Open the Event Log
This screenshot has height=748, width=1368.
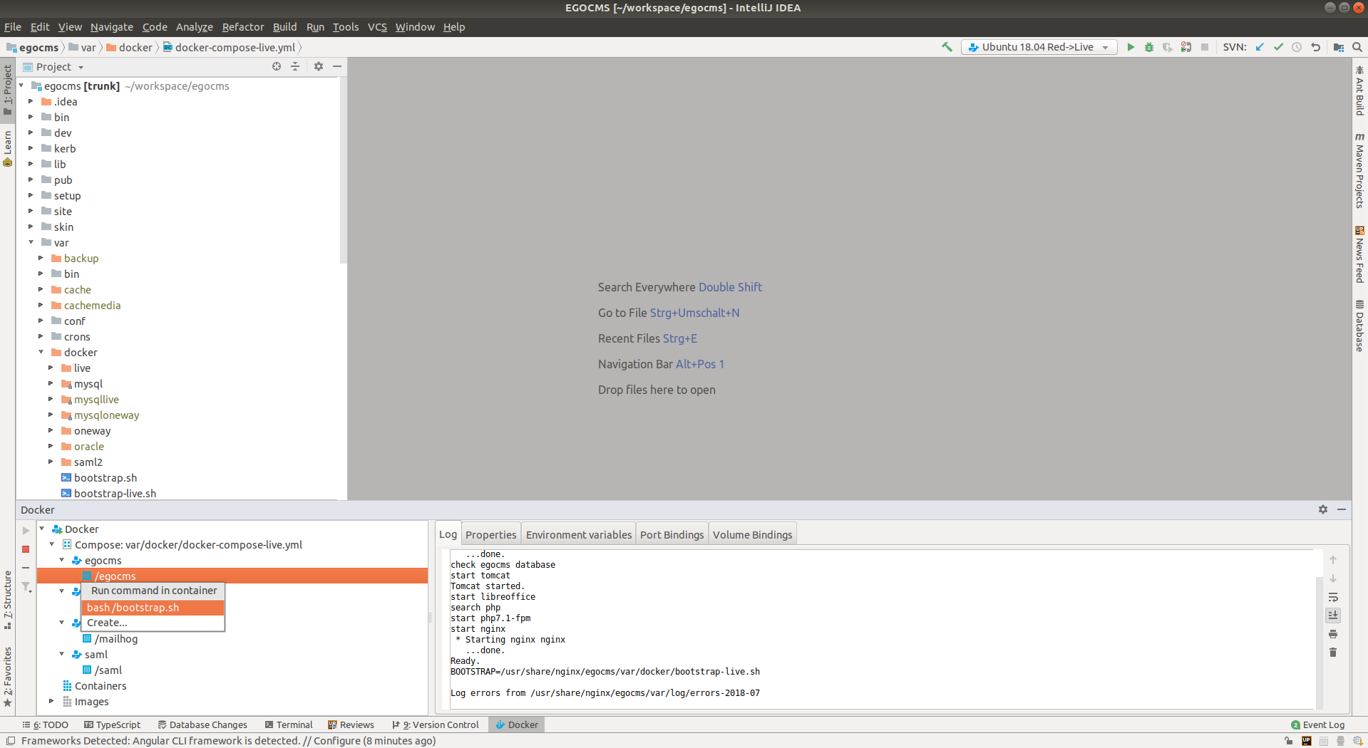1318,724
